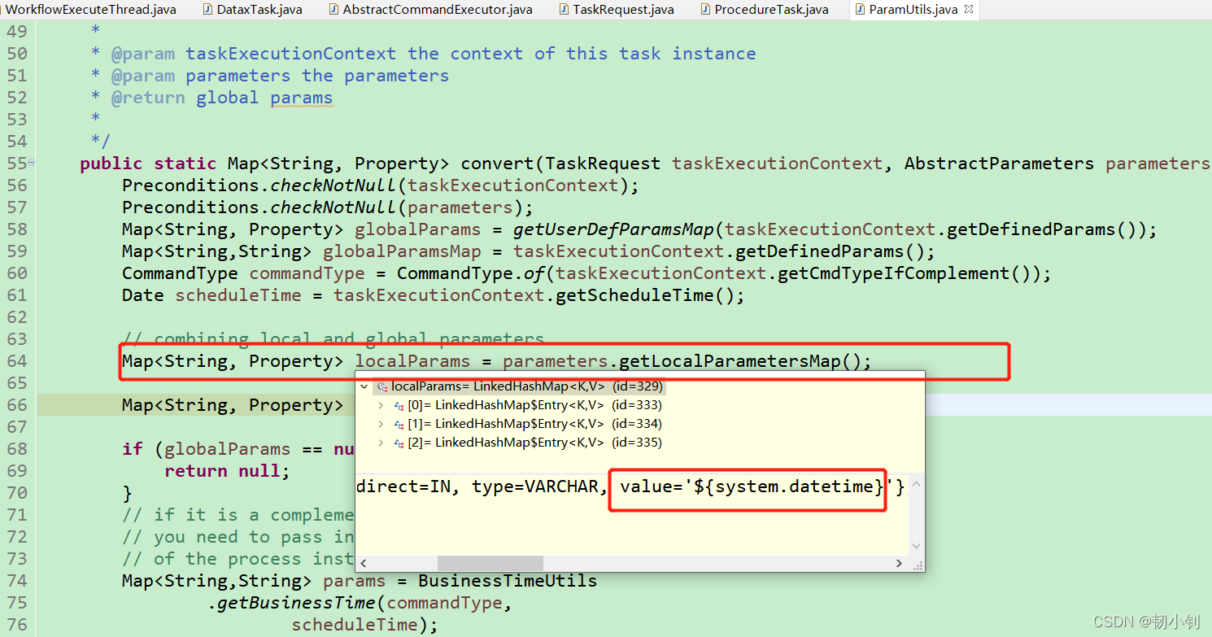Switch to the ProcedureTask.java tab
The width and height of the screenshot is (1212, 637).
pyautogui.click(x=764, y=10)
